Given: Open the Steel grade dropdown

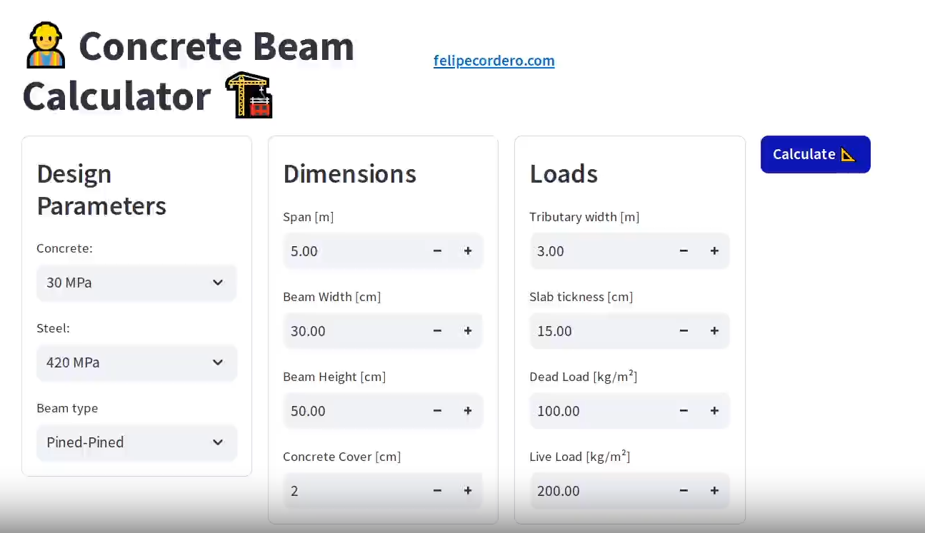Looking at the screenshot, I should point(136,362).
